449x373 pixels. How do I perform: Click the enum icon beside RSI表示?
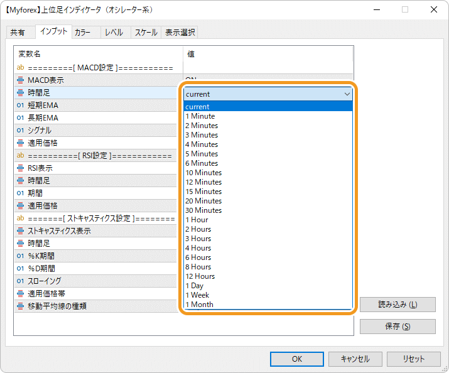(x=20, y=168)
